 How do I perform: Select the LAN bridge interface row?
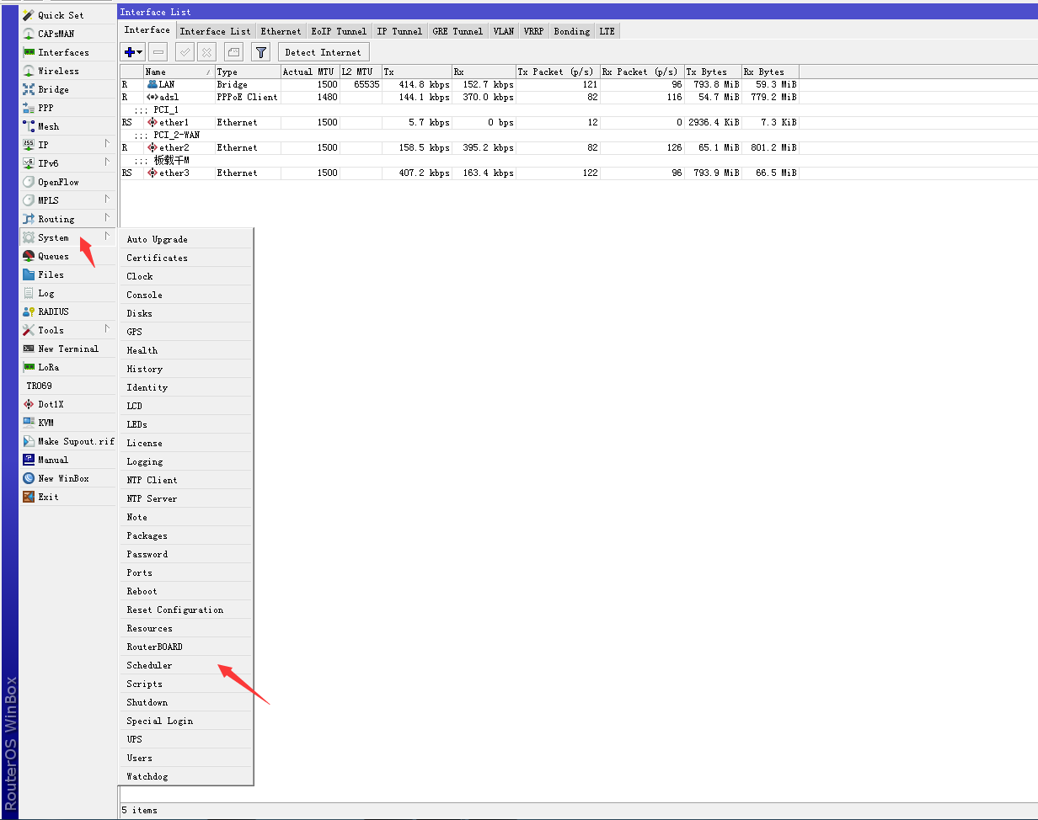(459, 84)
